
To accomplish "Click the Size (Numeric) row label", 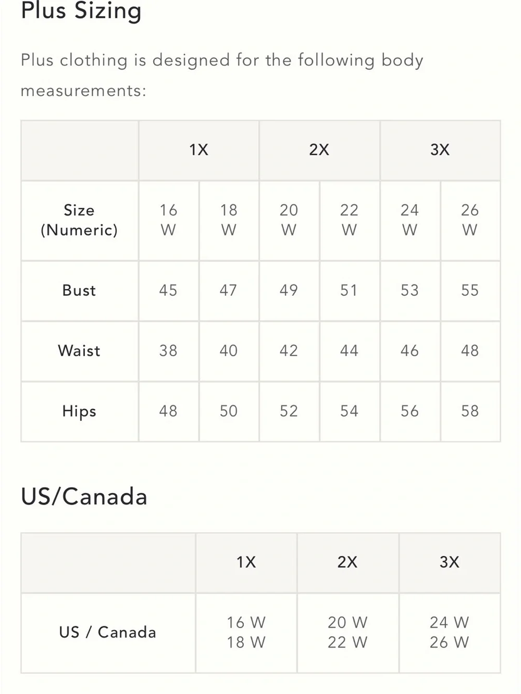I will click(79, 220).
